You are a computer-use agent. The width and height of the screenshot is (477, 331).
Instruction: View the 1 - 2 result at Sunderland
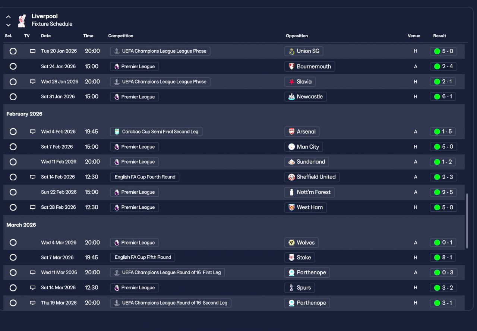443,162
